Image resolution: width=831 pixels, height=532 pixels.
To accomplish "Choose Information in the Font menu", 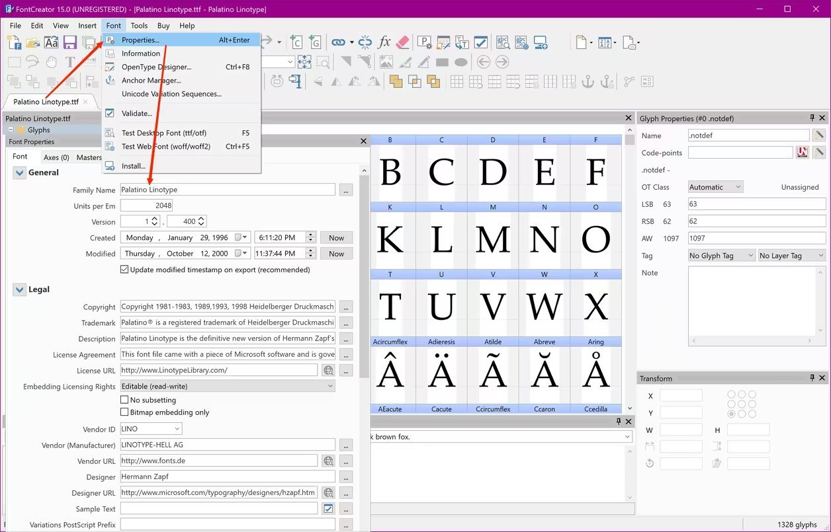I will (x=181, y=54).
